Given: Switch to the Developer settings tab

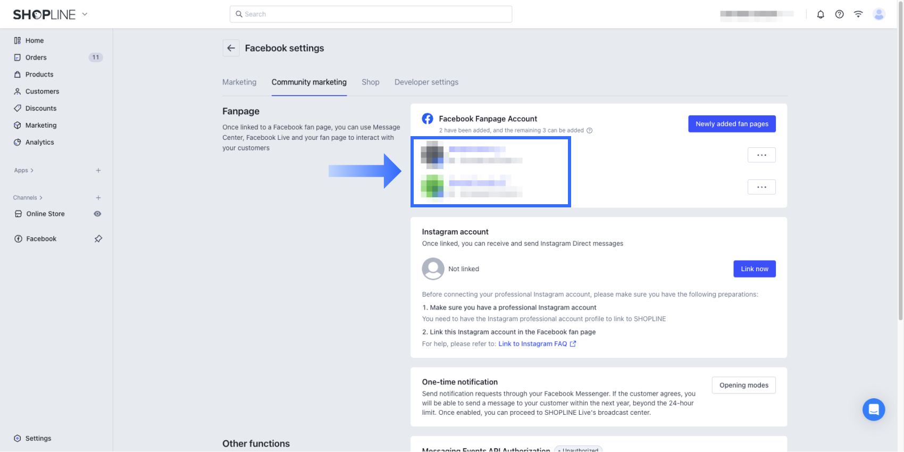Looking at the screenshot, I should pyautogui.click(x=426, y=82).
